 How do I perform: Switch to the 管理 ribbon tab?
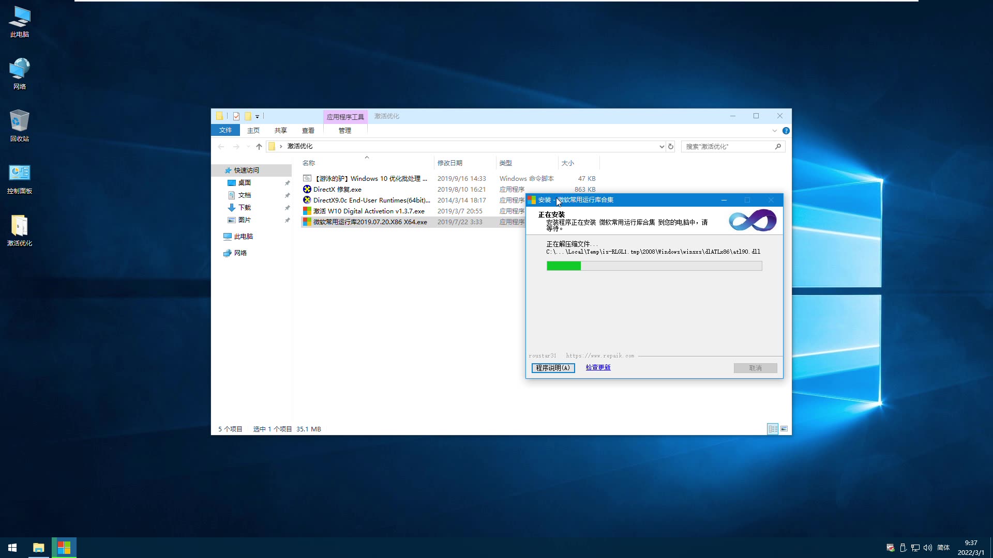point(345,131)
